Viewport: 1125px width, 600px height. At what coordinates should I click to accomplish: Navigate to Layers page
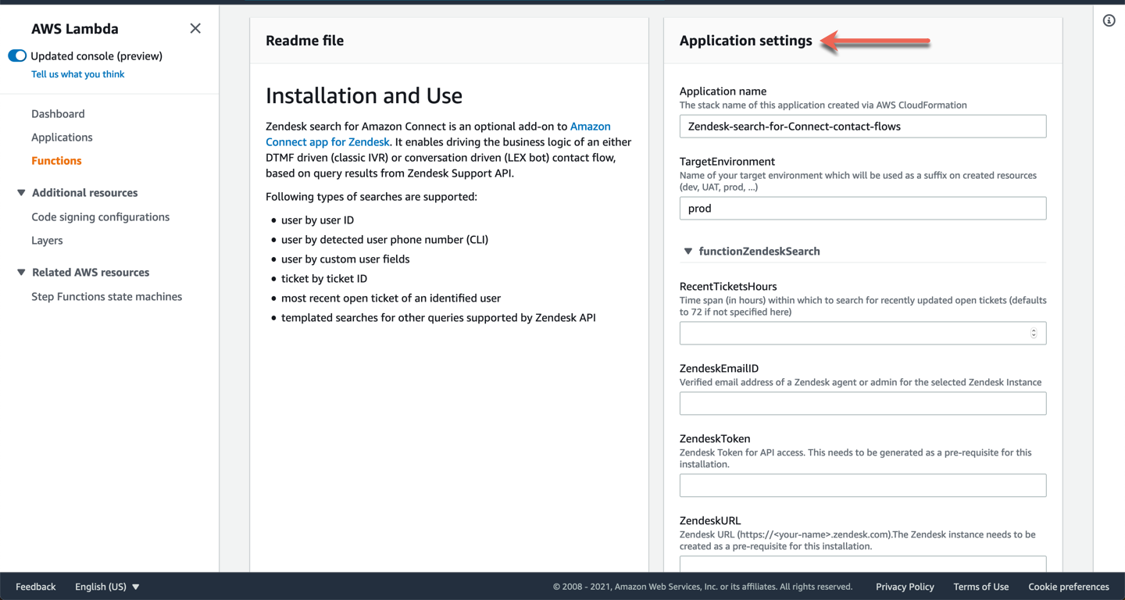(47, 241)
